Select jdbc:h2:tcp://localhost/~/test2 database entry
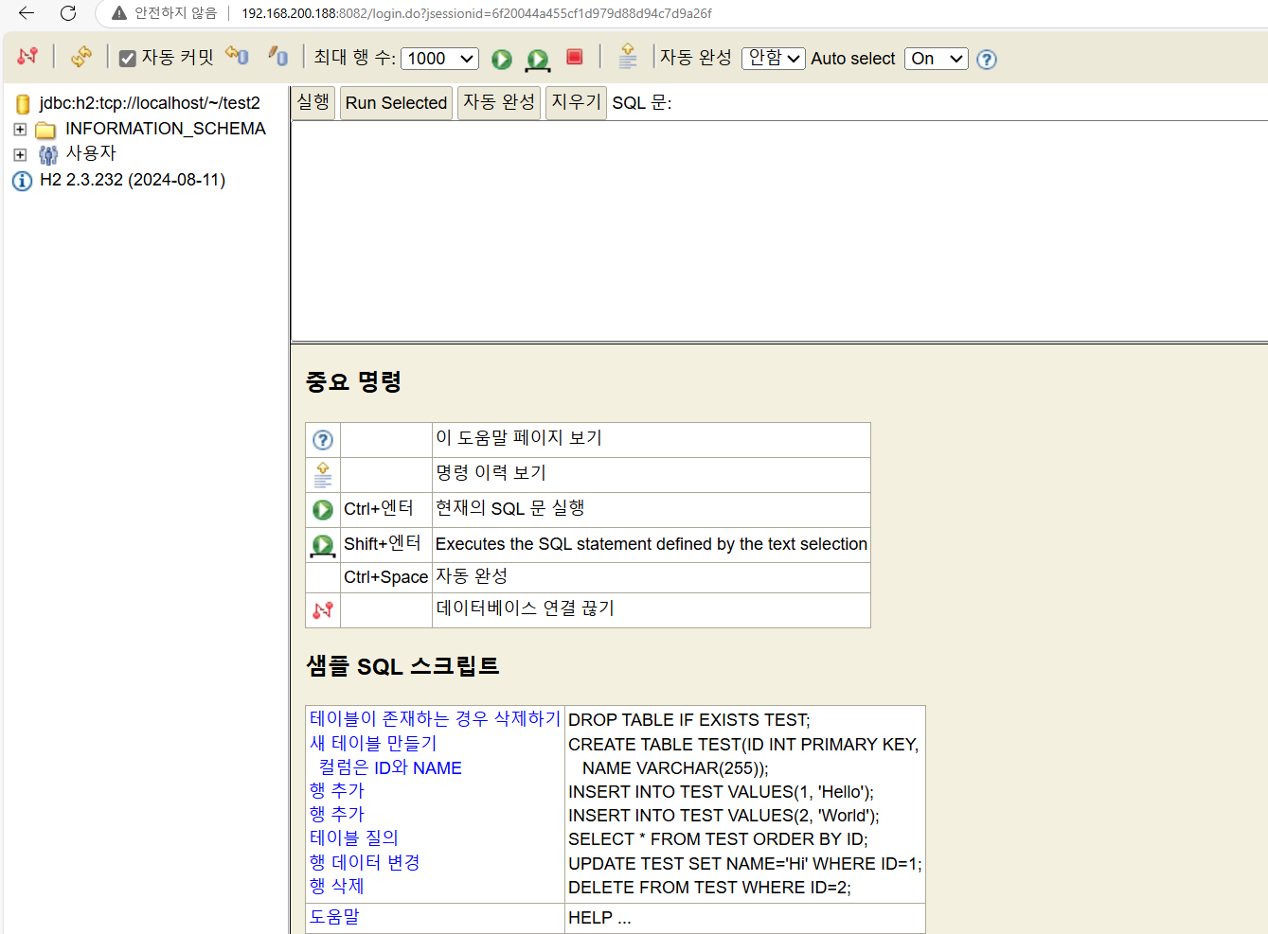This screenshot has width=1268, height=934. [x=150, y=103]
